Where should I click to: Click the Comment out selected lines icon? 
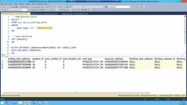click(76, 10)
